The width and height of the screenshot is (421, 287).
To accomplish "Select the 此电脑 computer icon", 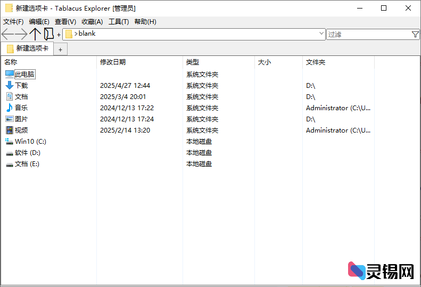I will click(x=10, y=74).
